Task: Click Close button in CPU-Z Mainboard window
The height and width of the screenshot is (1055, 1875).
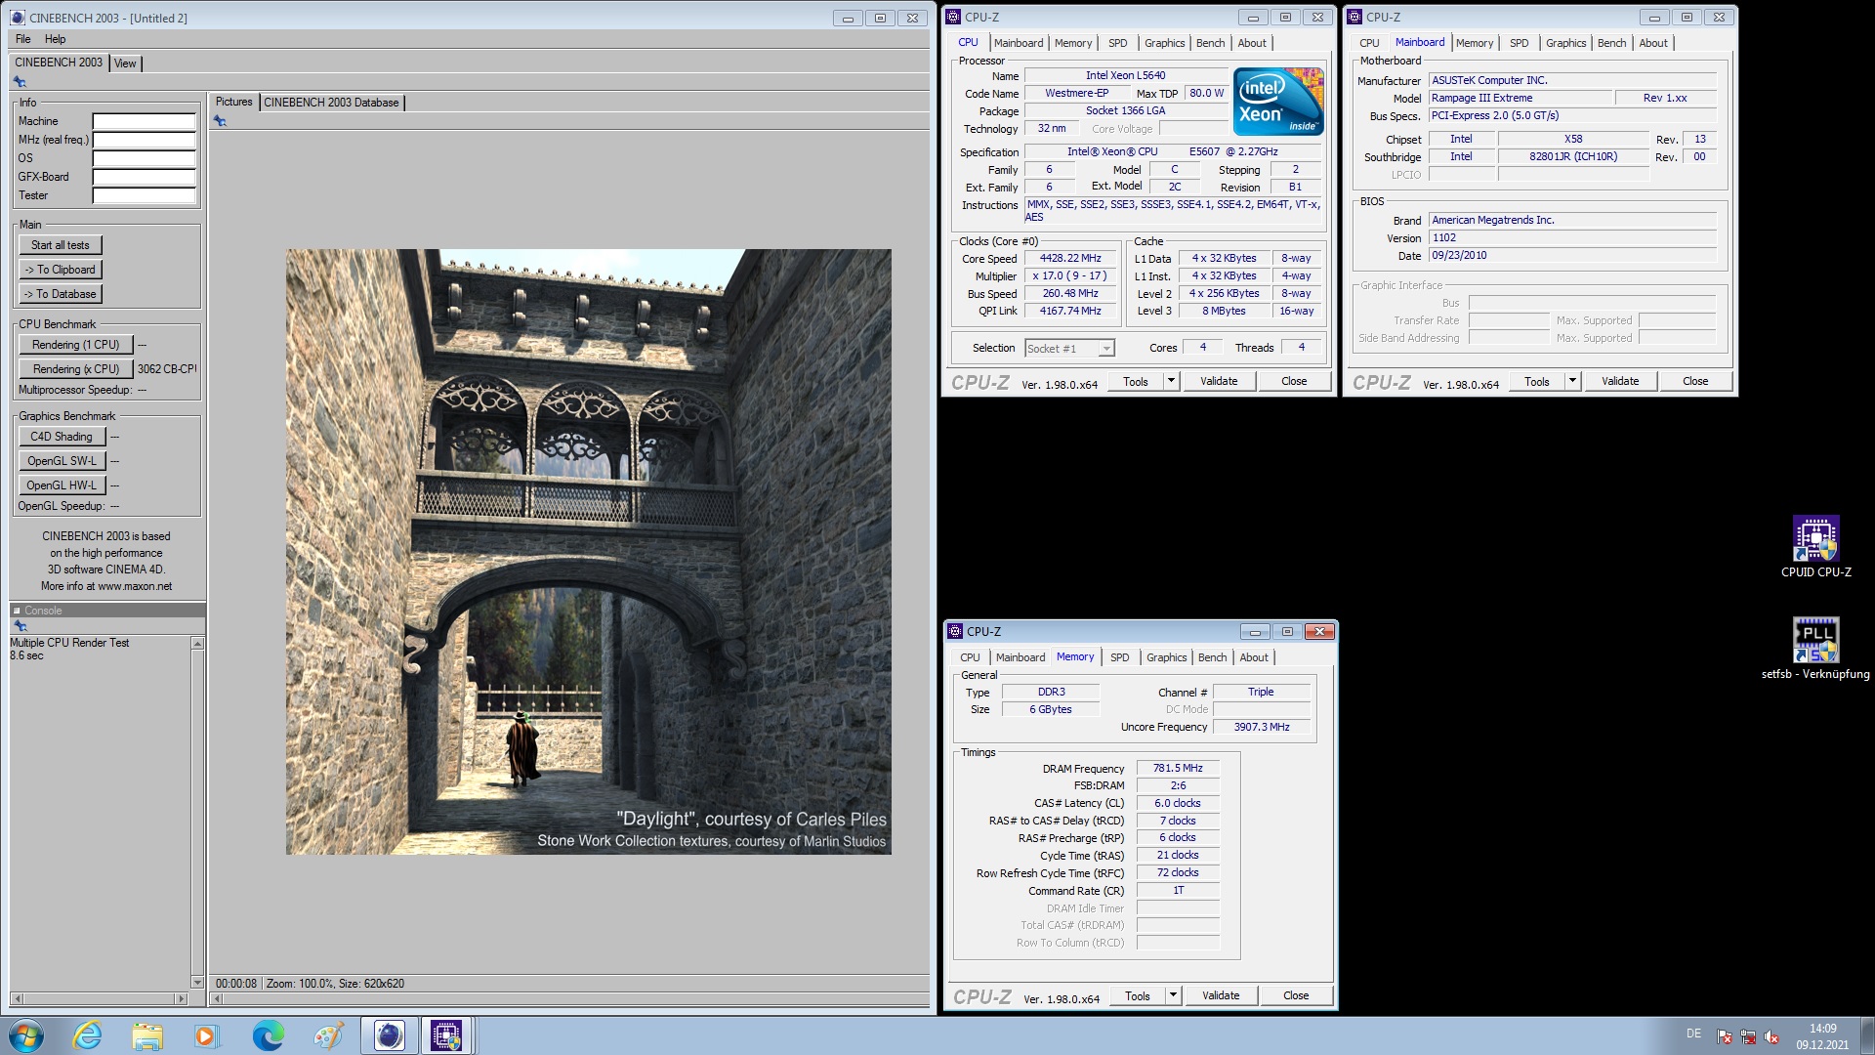Action: [1695, 381]
